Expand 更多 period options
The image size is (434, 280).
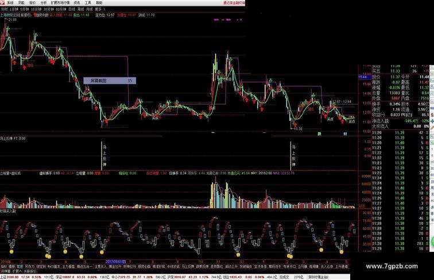click(x=100, y=9)
